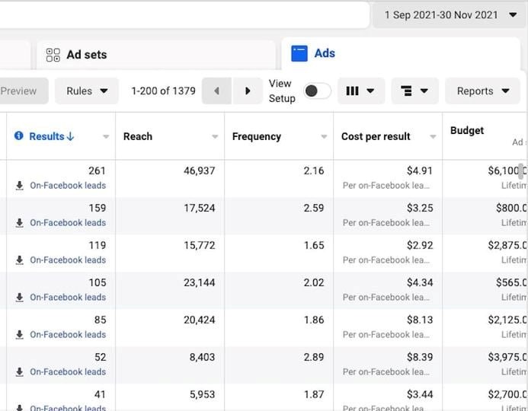Toggle the View Setup switch
Image resolution: width=528 pixels, height=411 pixels.
click(317, 91)
